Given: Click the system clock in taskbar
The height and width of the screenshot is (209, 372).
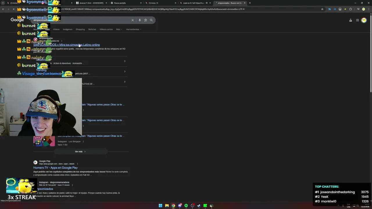Looking at the screenshot, I should point(365,206).
